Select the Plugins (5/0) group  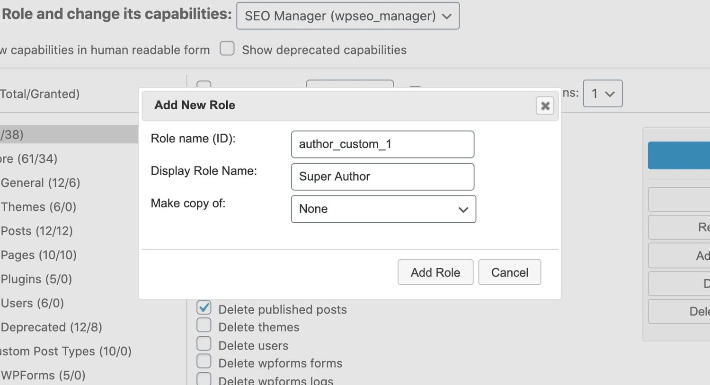36,280
